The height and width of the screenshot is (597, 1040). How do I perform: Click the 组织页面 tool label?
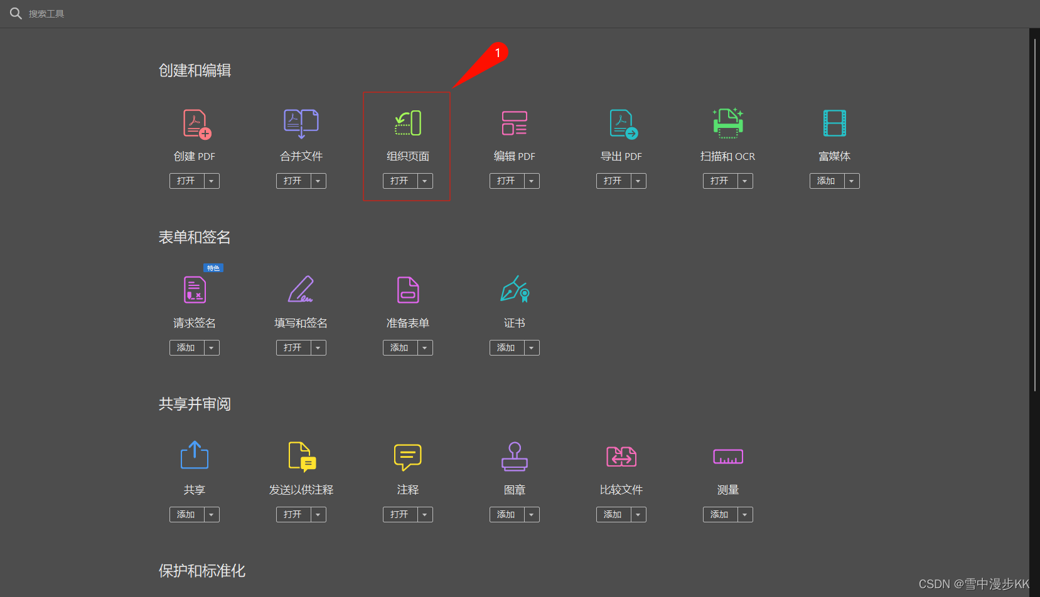click(408, 156)
